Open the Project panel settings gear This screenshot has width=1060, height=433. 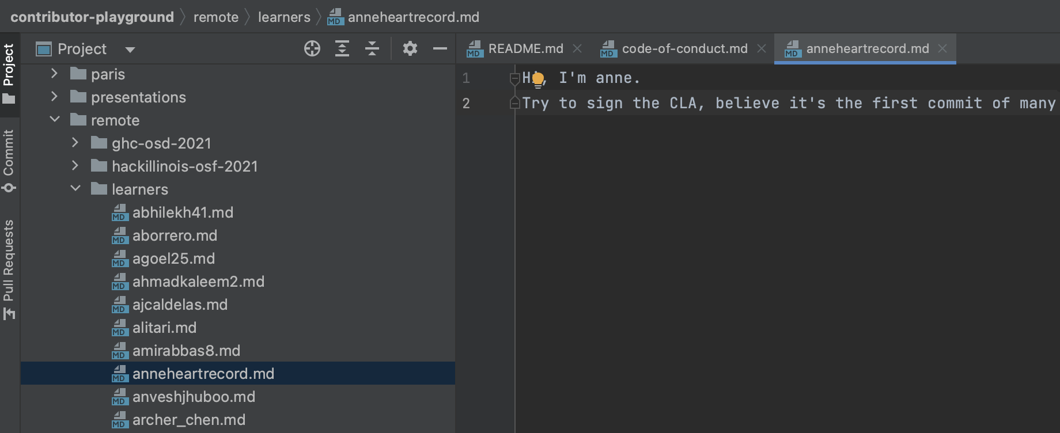[x=410, y=49]
